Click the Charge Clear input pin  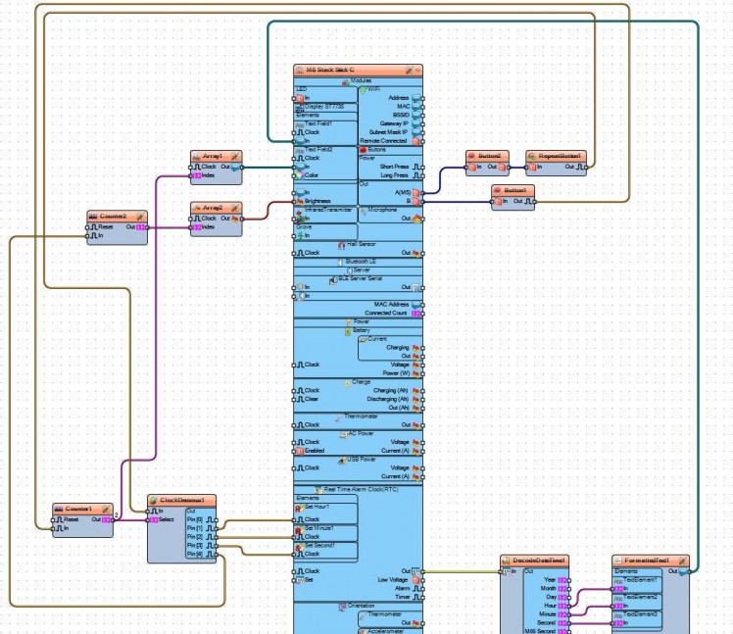click(x=294, y=400)
